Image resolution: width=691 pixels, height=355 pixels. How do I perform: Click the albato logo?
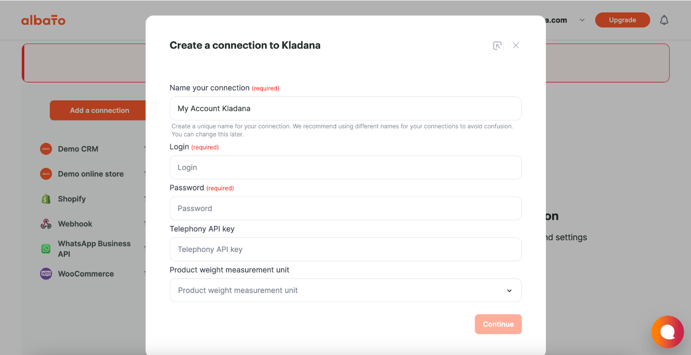point(43,20)
